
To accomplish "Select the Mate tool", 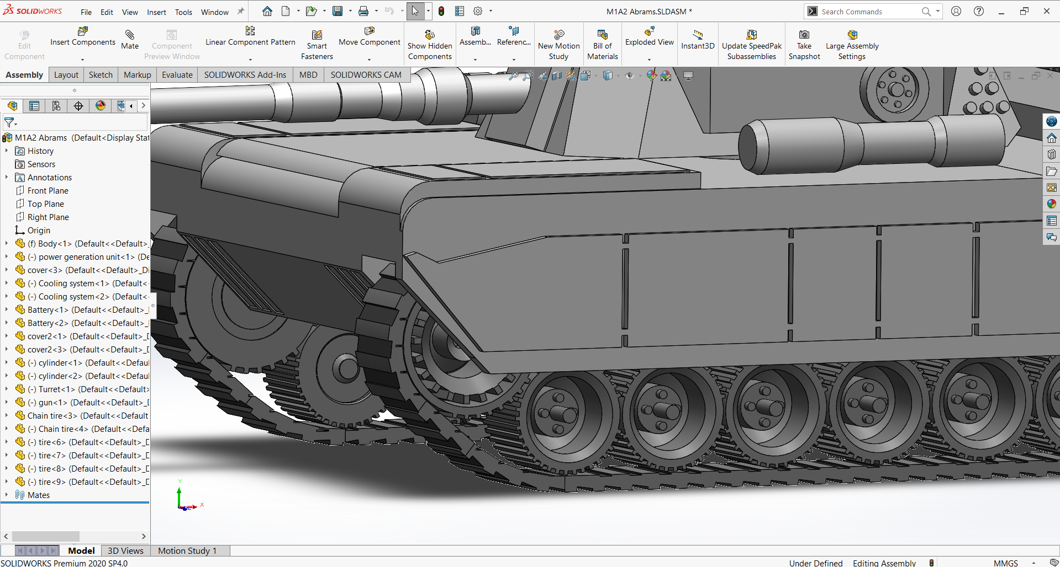I will pyautogui.click(x=130, y=40).
